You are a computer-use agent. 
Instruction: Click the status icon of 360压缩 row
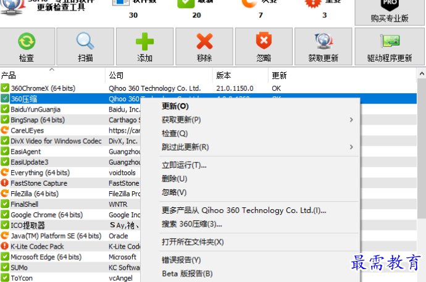(x=4, y=99)
